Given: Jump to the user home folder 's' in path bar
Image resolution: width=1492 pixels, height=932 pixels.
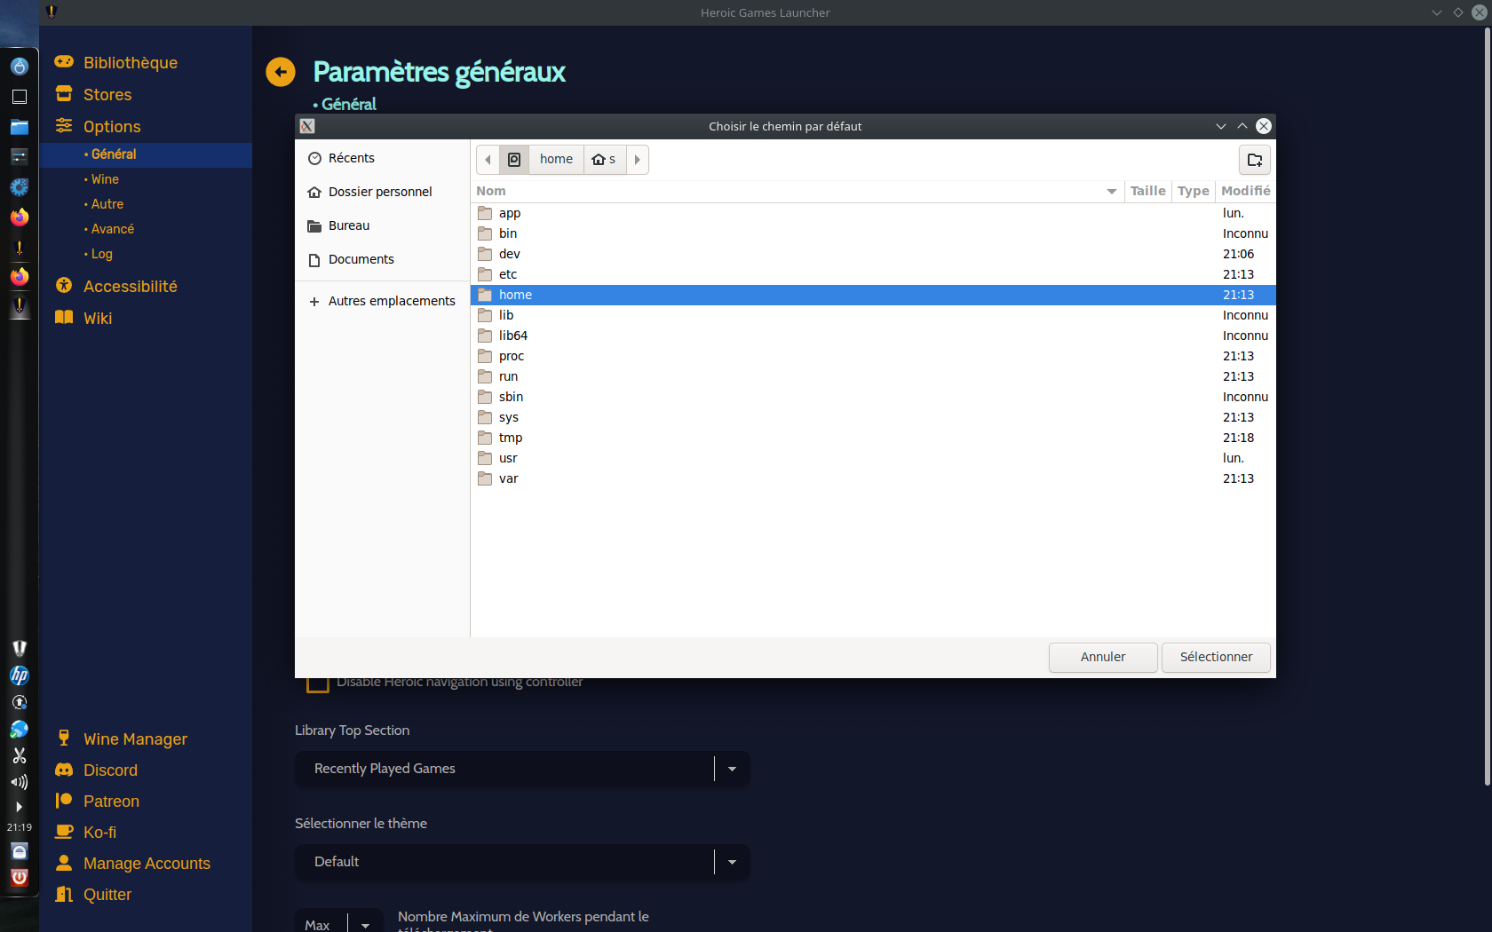Looking at the screenshot, I should 605,160.
